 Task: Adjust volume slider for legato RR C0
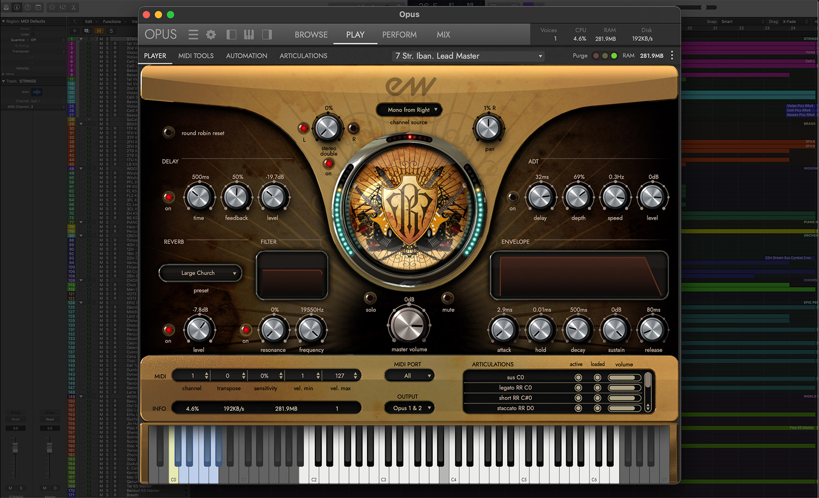[624, 388]
